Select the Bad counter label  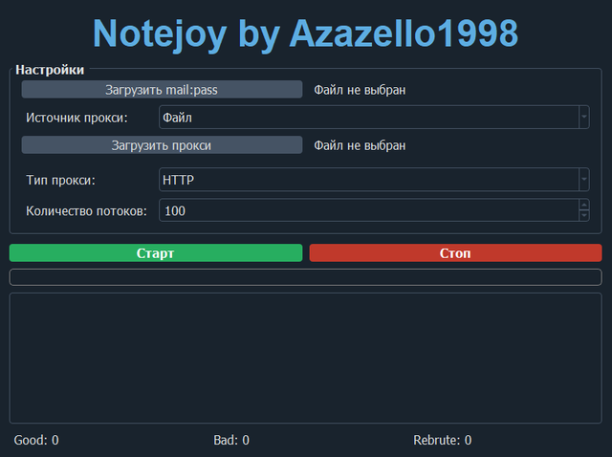pyautogui.click(x=231, y=440)
